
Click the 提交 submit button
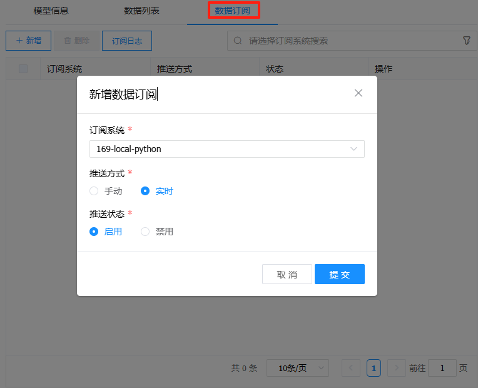[x=339, y=274]
